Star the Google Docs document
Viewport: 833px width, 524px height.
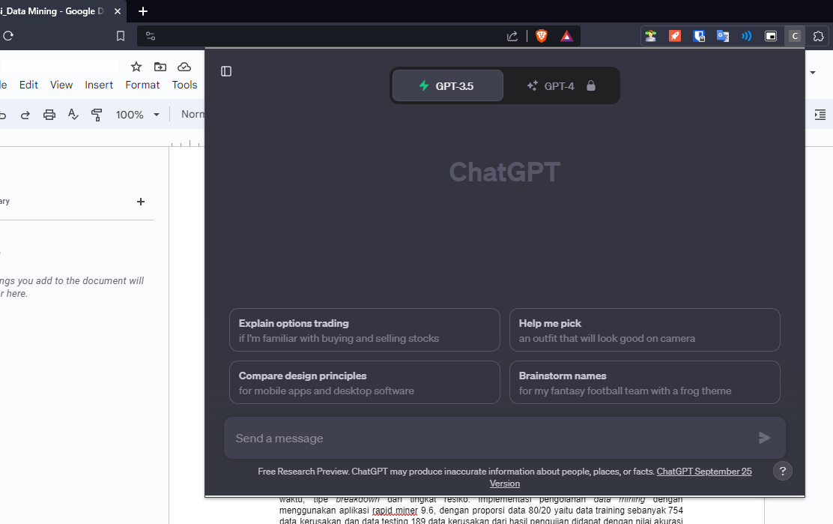point(136,67)
